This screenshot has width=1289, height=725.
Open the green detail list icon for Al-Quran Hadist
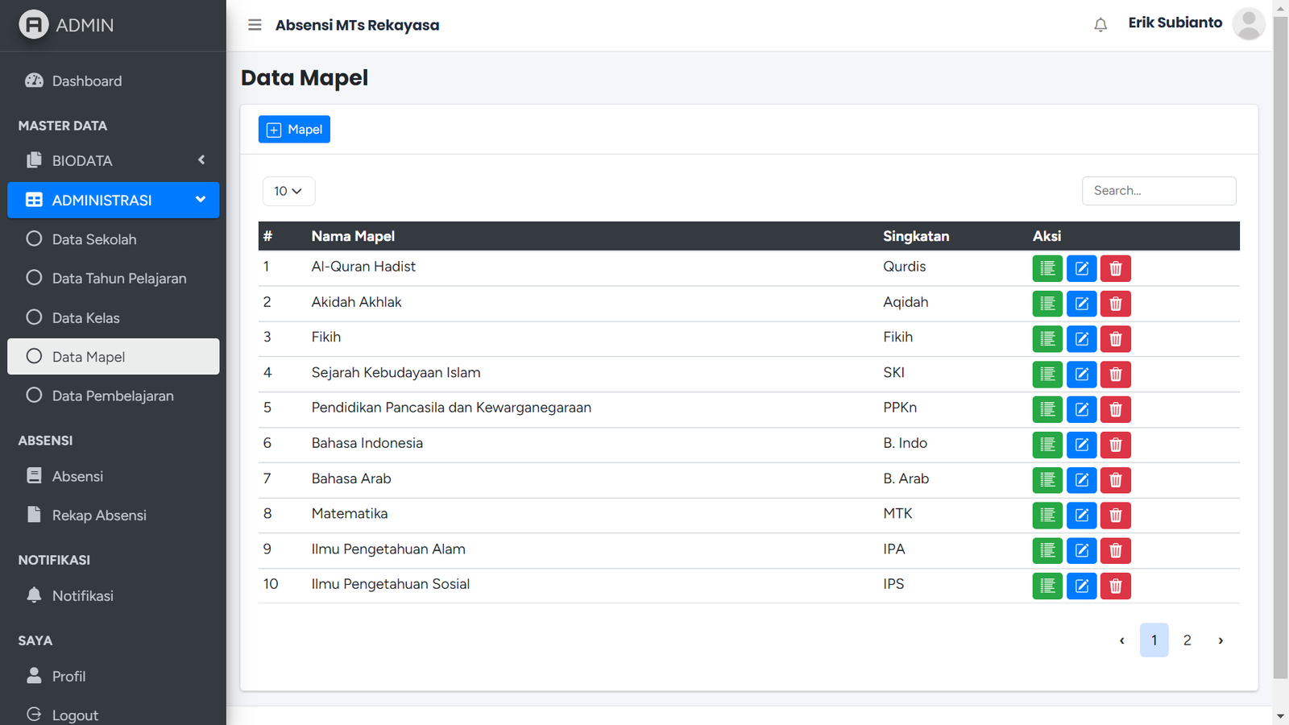(x=1047, y=268)
